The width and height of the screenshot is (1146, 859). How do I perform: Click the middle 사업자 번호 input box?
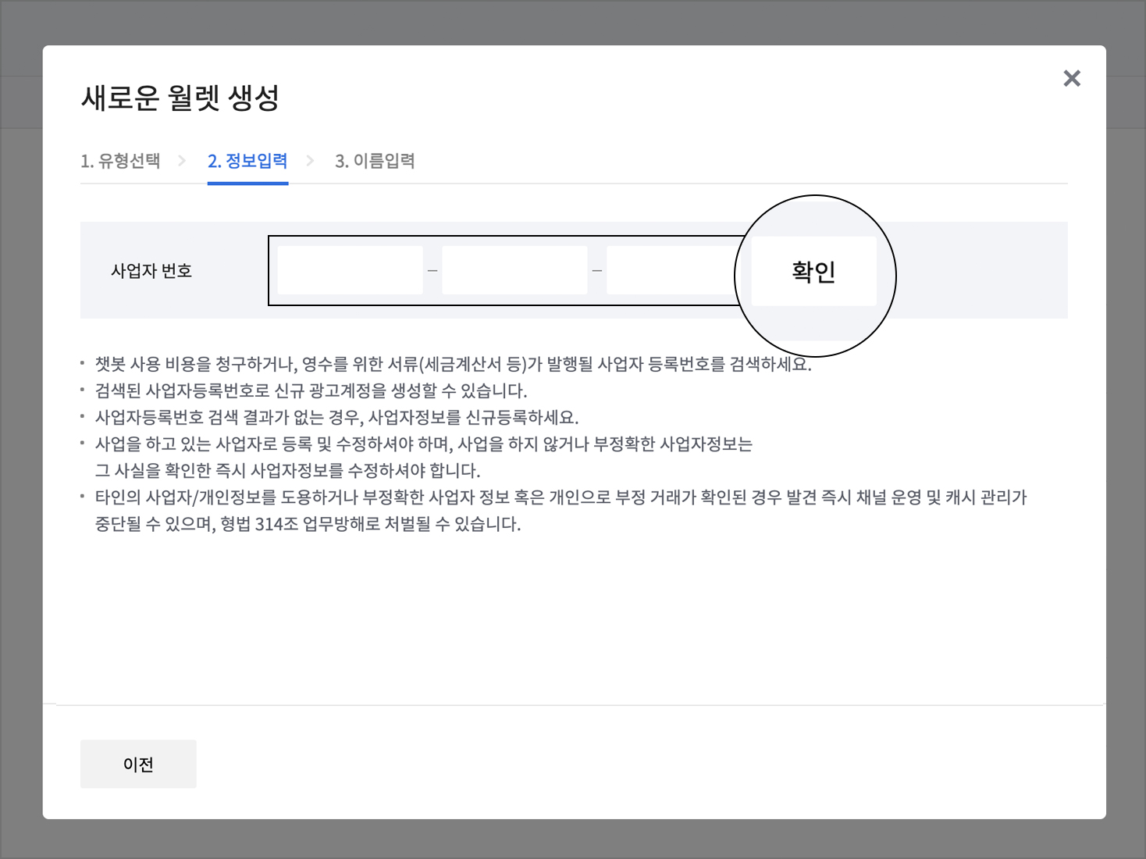[x=514, y=270]
